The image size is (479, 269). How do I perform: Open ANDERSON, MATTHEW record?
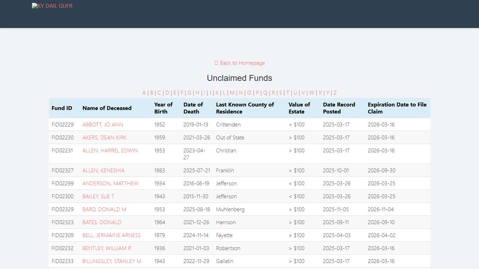coord(110,184)
